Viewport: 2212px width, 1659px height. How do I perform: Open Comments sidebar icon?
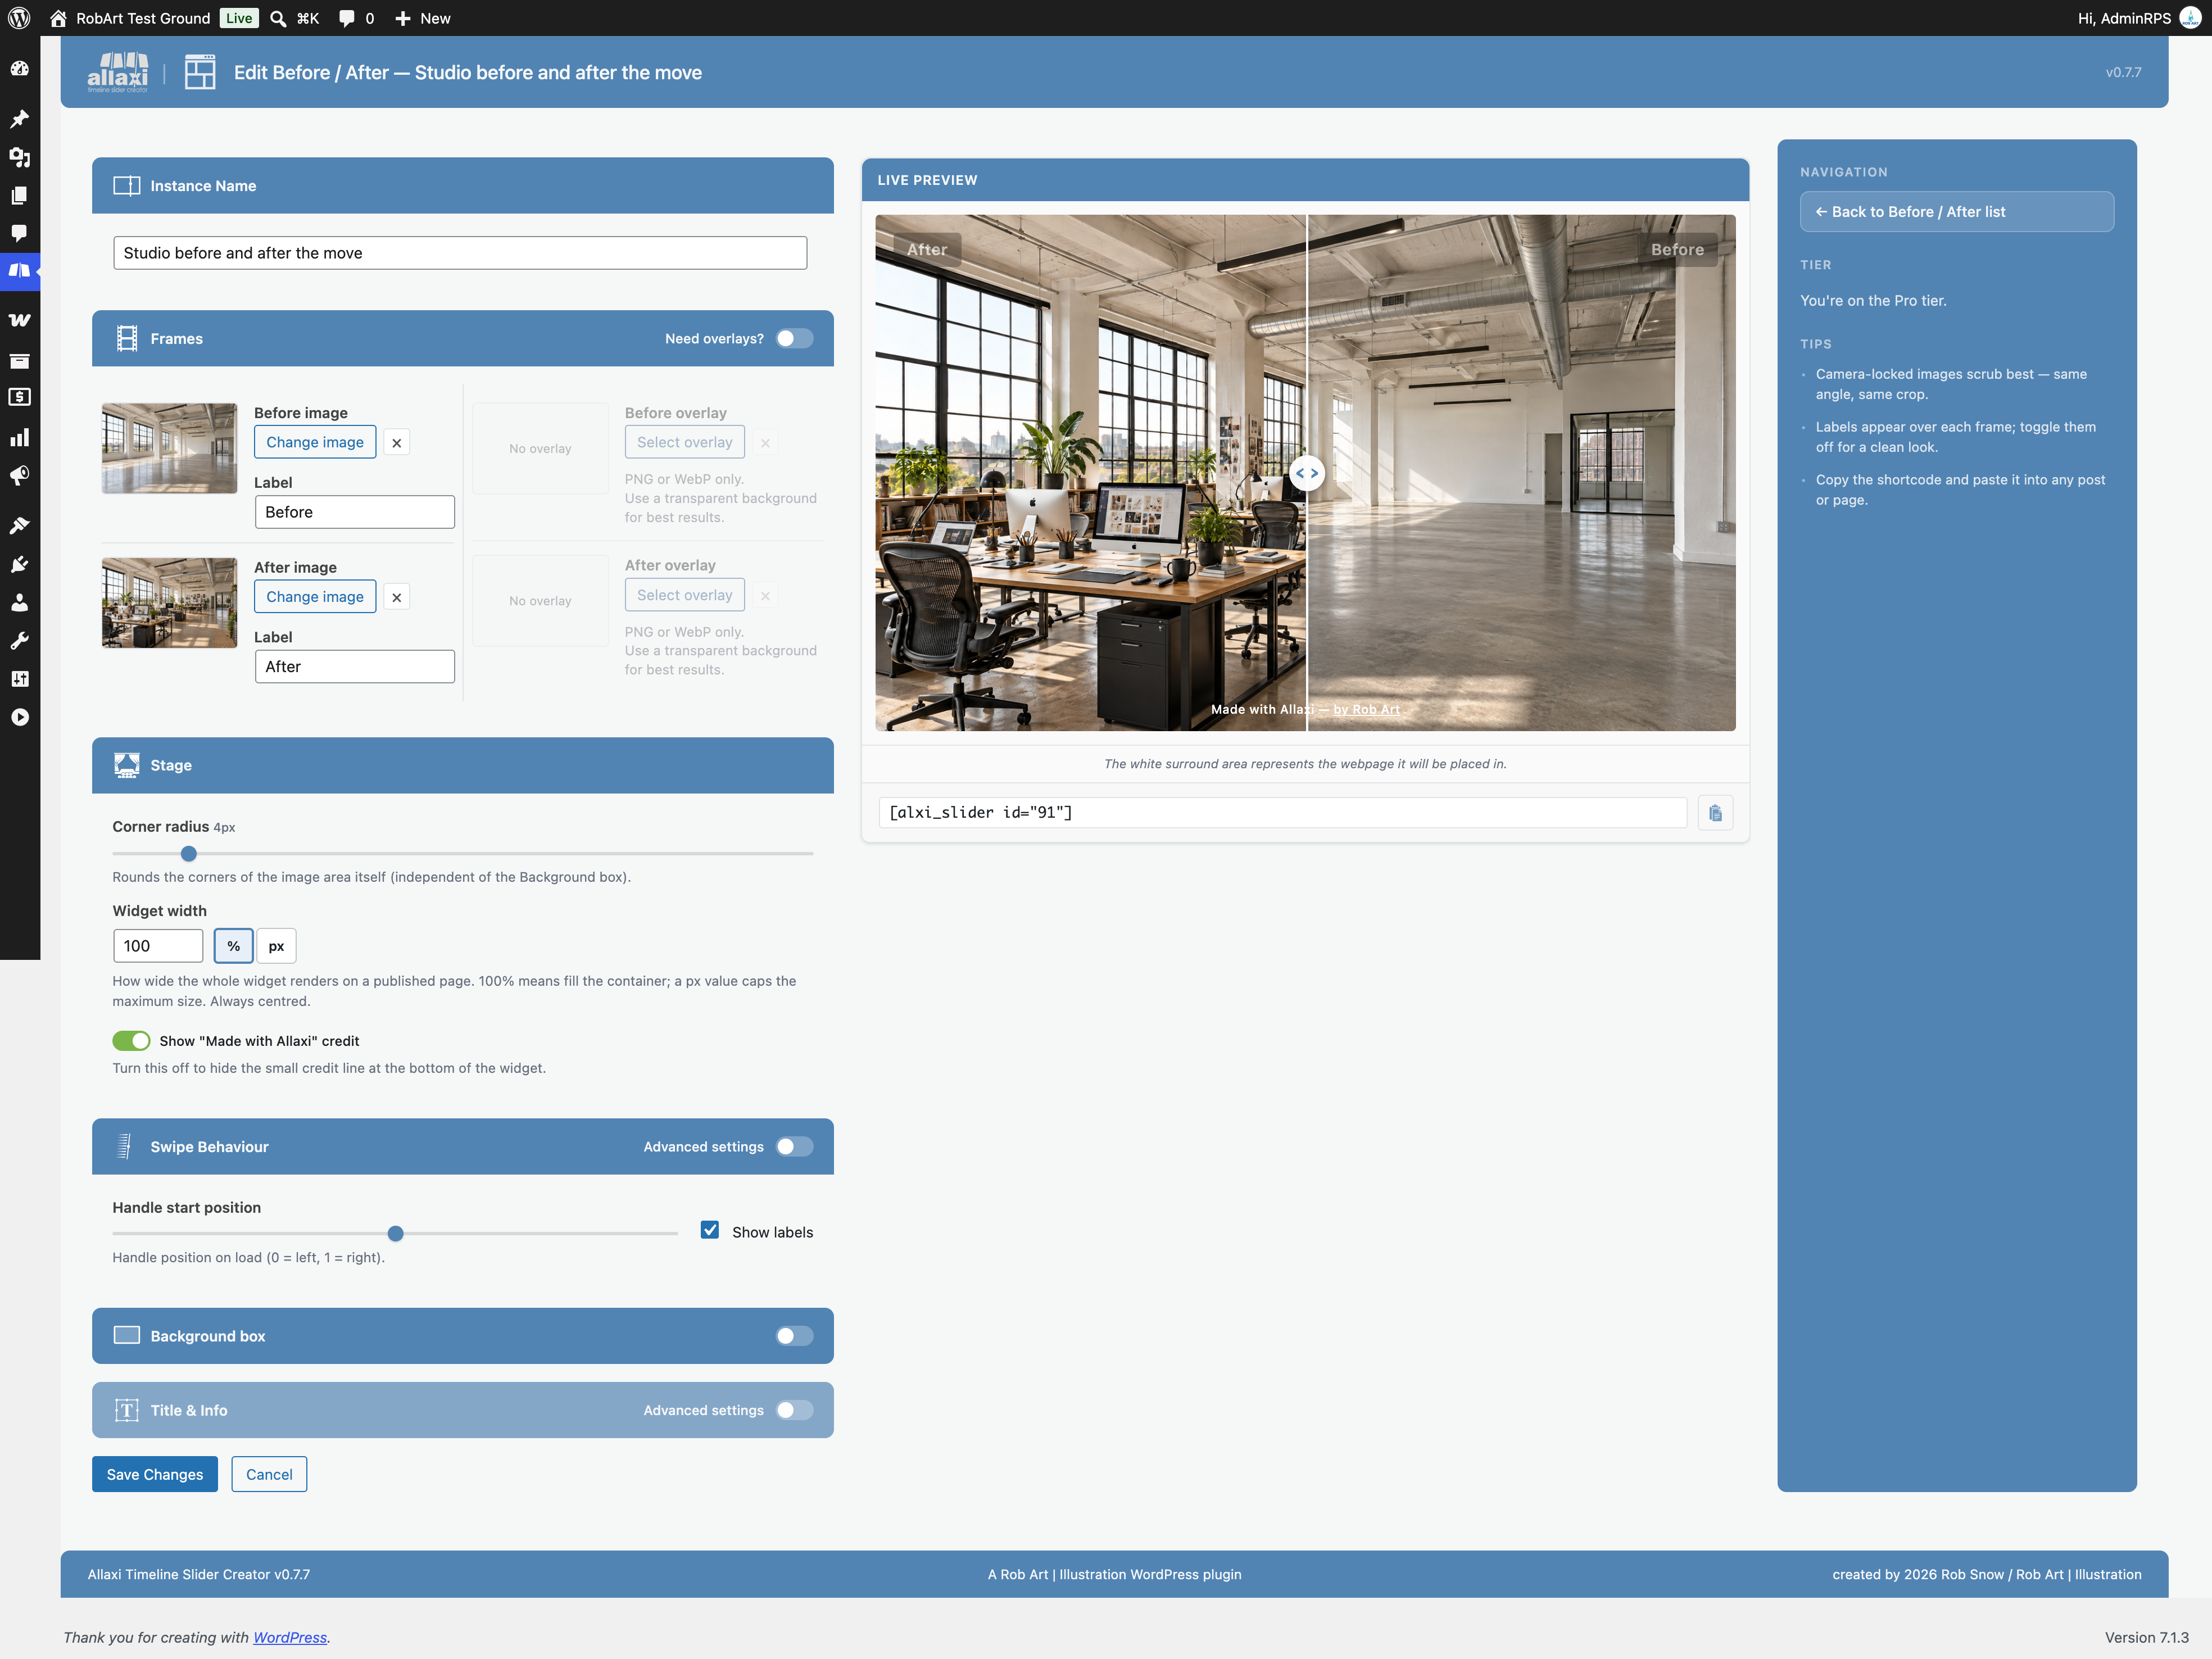pyautogui.click(x=19, y=233)
